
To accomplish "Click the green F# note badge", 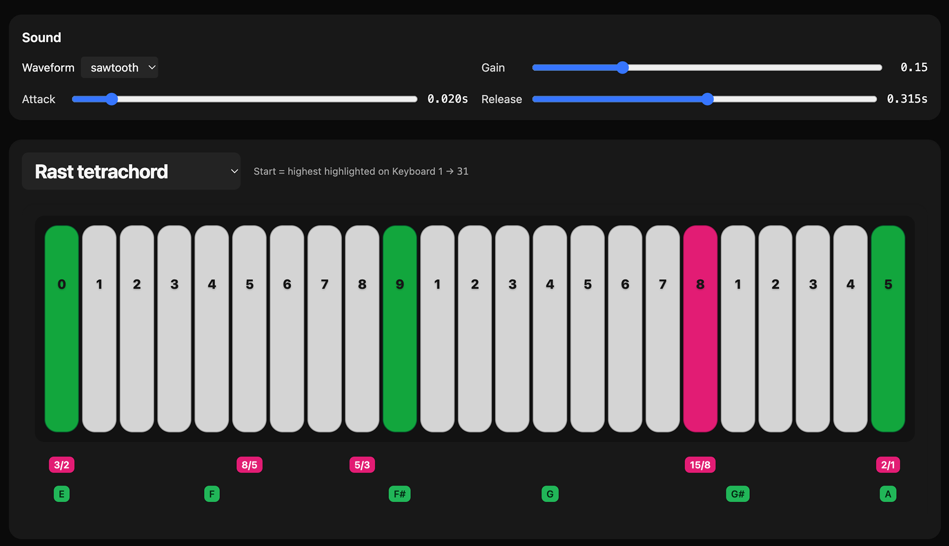I will click(399, 494).
